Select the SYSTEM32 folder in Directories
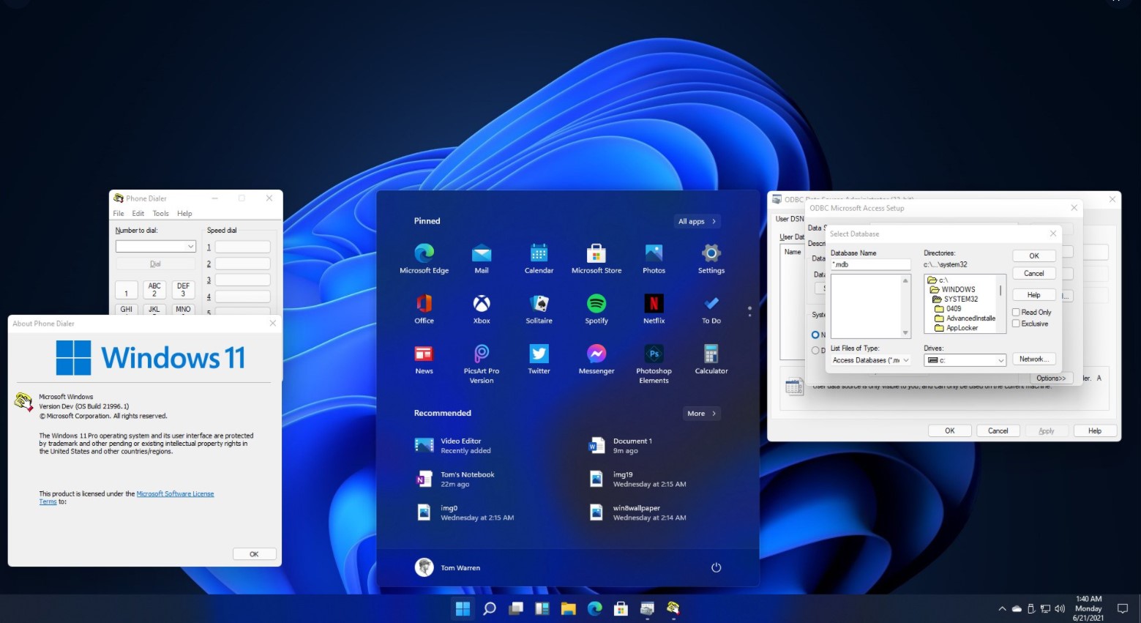Screen dimensions: 1141x623 tap(954, 299)
